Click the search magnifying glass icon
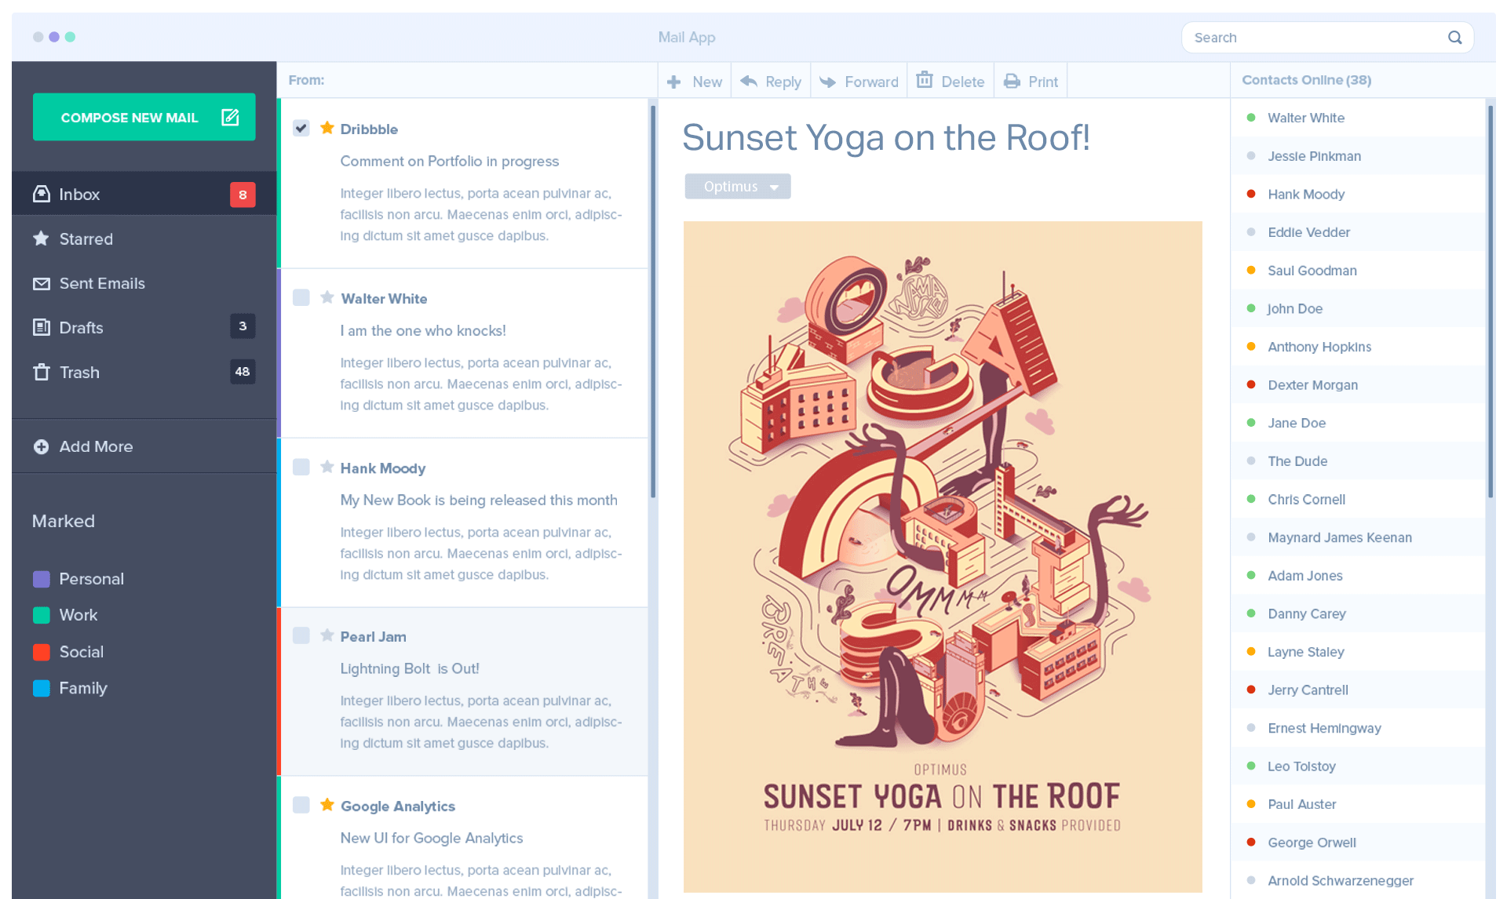Image resolution: width=1507 pixels, height=899 pixels. [1455, 37]
